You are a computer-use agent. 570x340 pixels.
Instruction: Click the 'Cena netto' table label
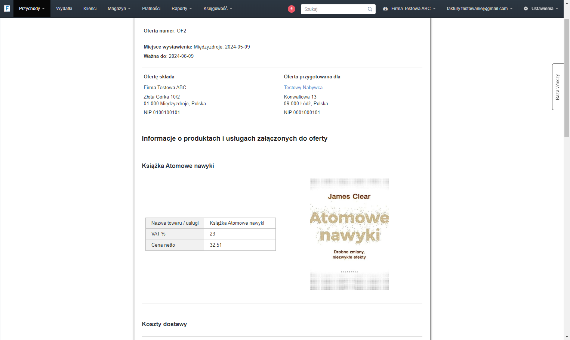point(163,245)
